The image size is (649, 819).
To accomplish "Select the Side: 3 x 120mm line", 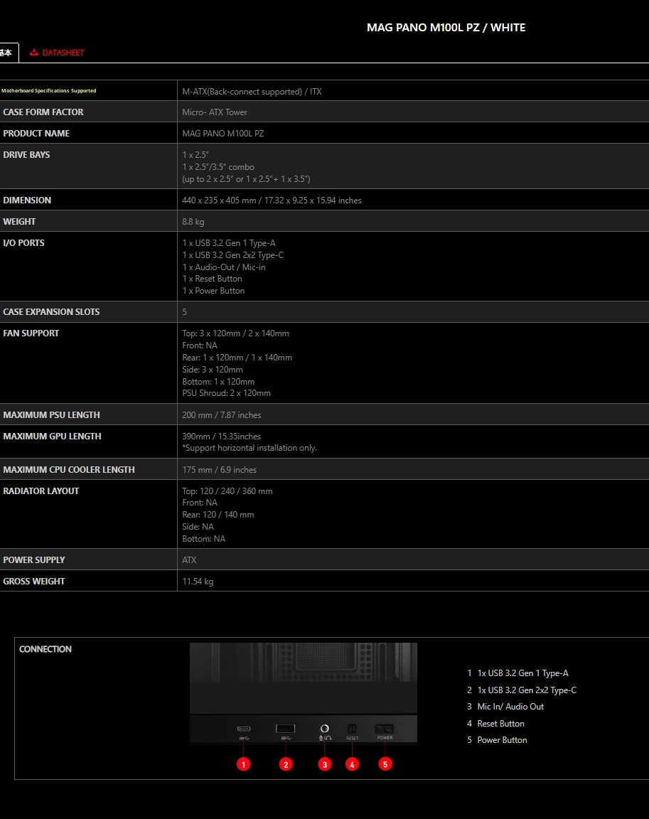I will click(213, 370).
